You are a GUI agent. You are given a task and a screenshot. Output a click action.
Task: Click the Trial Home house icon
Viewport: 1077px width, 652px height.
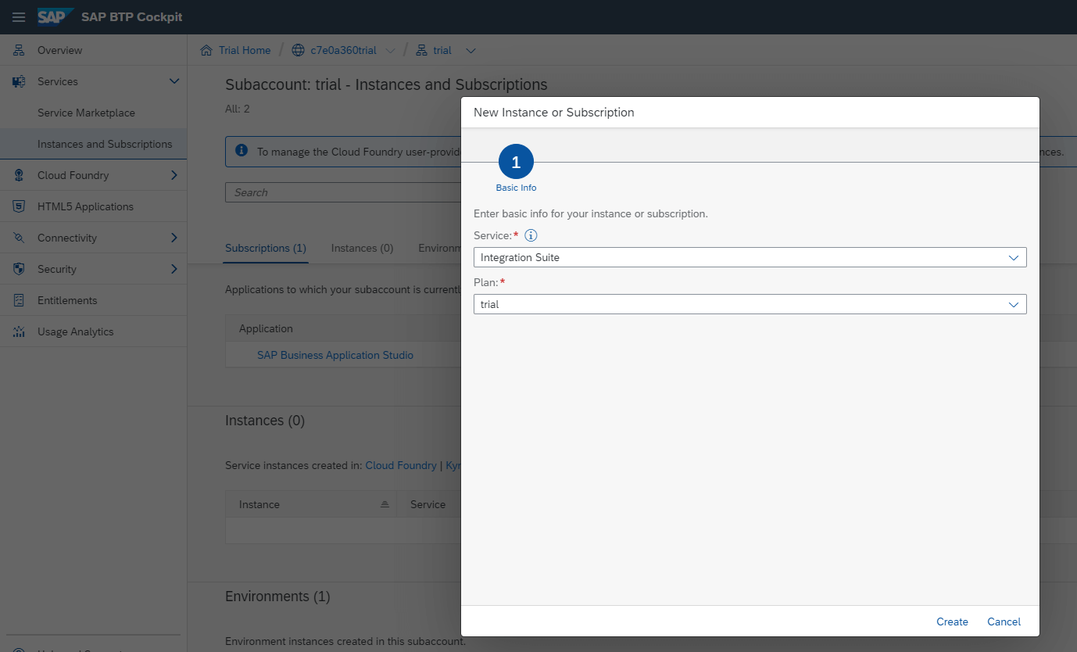206,50
